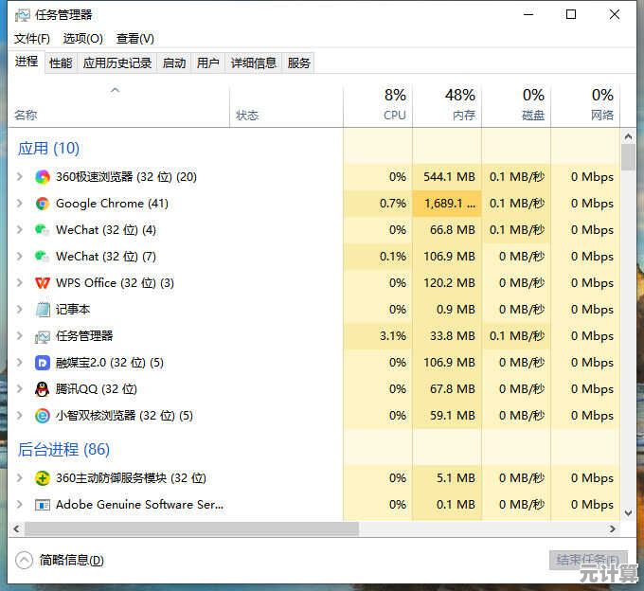The width and height of the screenshot is (644, 591).
Task: Click the 1,689.1 memory cell for Chrome
Action: [447, 204]
